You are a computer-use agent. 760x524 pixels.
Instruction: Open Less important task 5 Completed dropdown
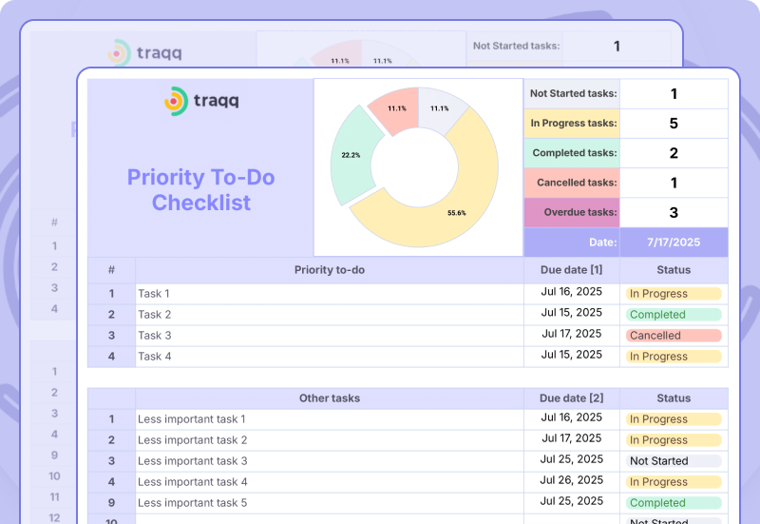pyautogui.click(x=674, y=503)
